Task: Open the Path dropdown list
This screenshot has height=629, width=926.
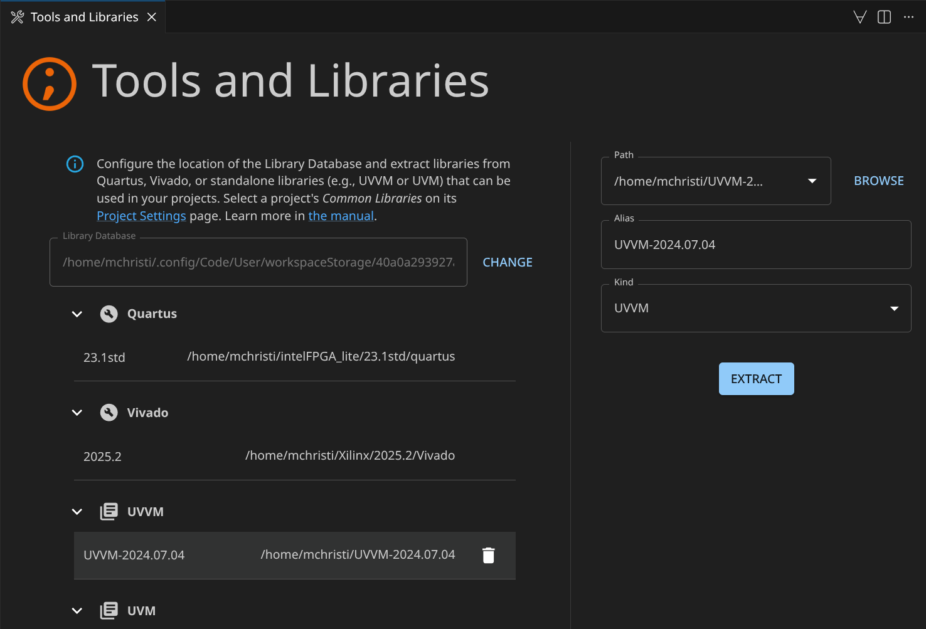Action: [x=812, y=181]
